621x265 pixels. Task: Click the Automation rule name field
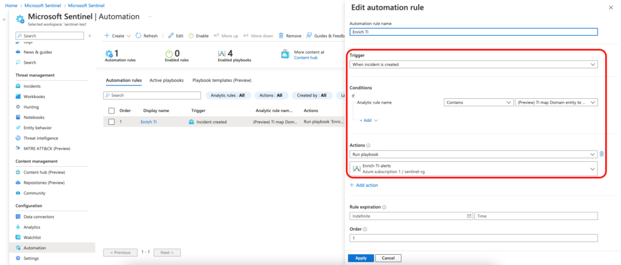[x=473, y=32]
